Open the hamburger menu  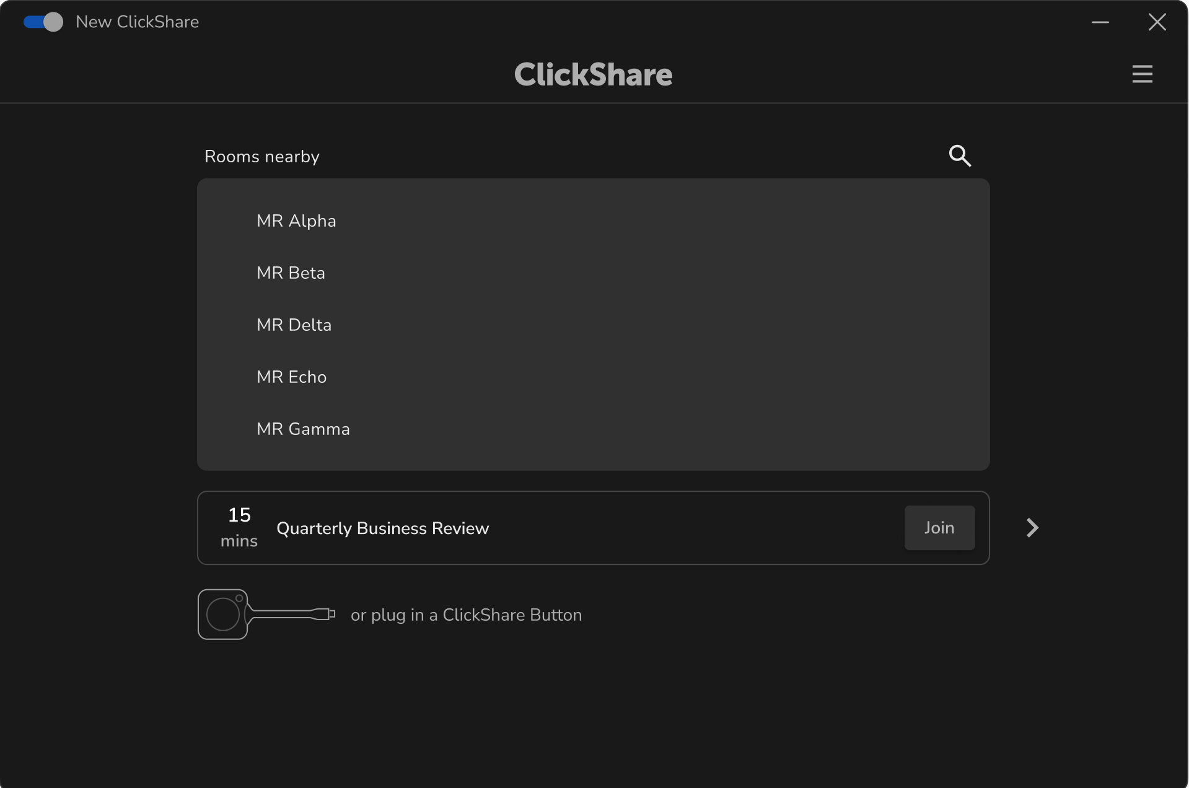pos(1142,74)
